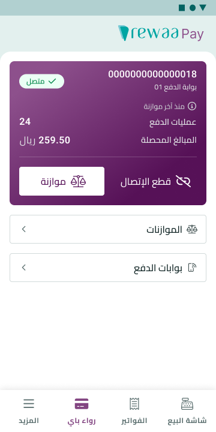Tap the Rewaa Pay logo
This screenshot has height=432, width=216.
tap(161, 34)
